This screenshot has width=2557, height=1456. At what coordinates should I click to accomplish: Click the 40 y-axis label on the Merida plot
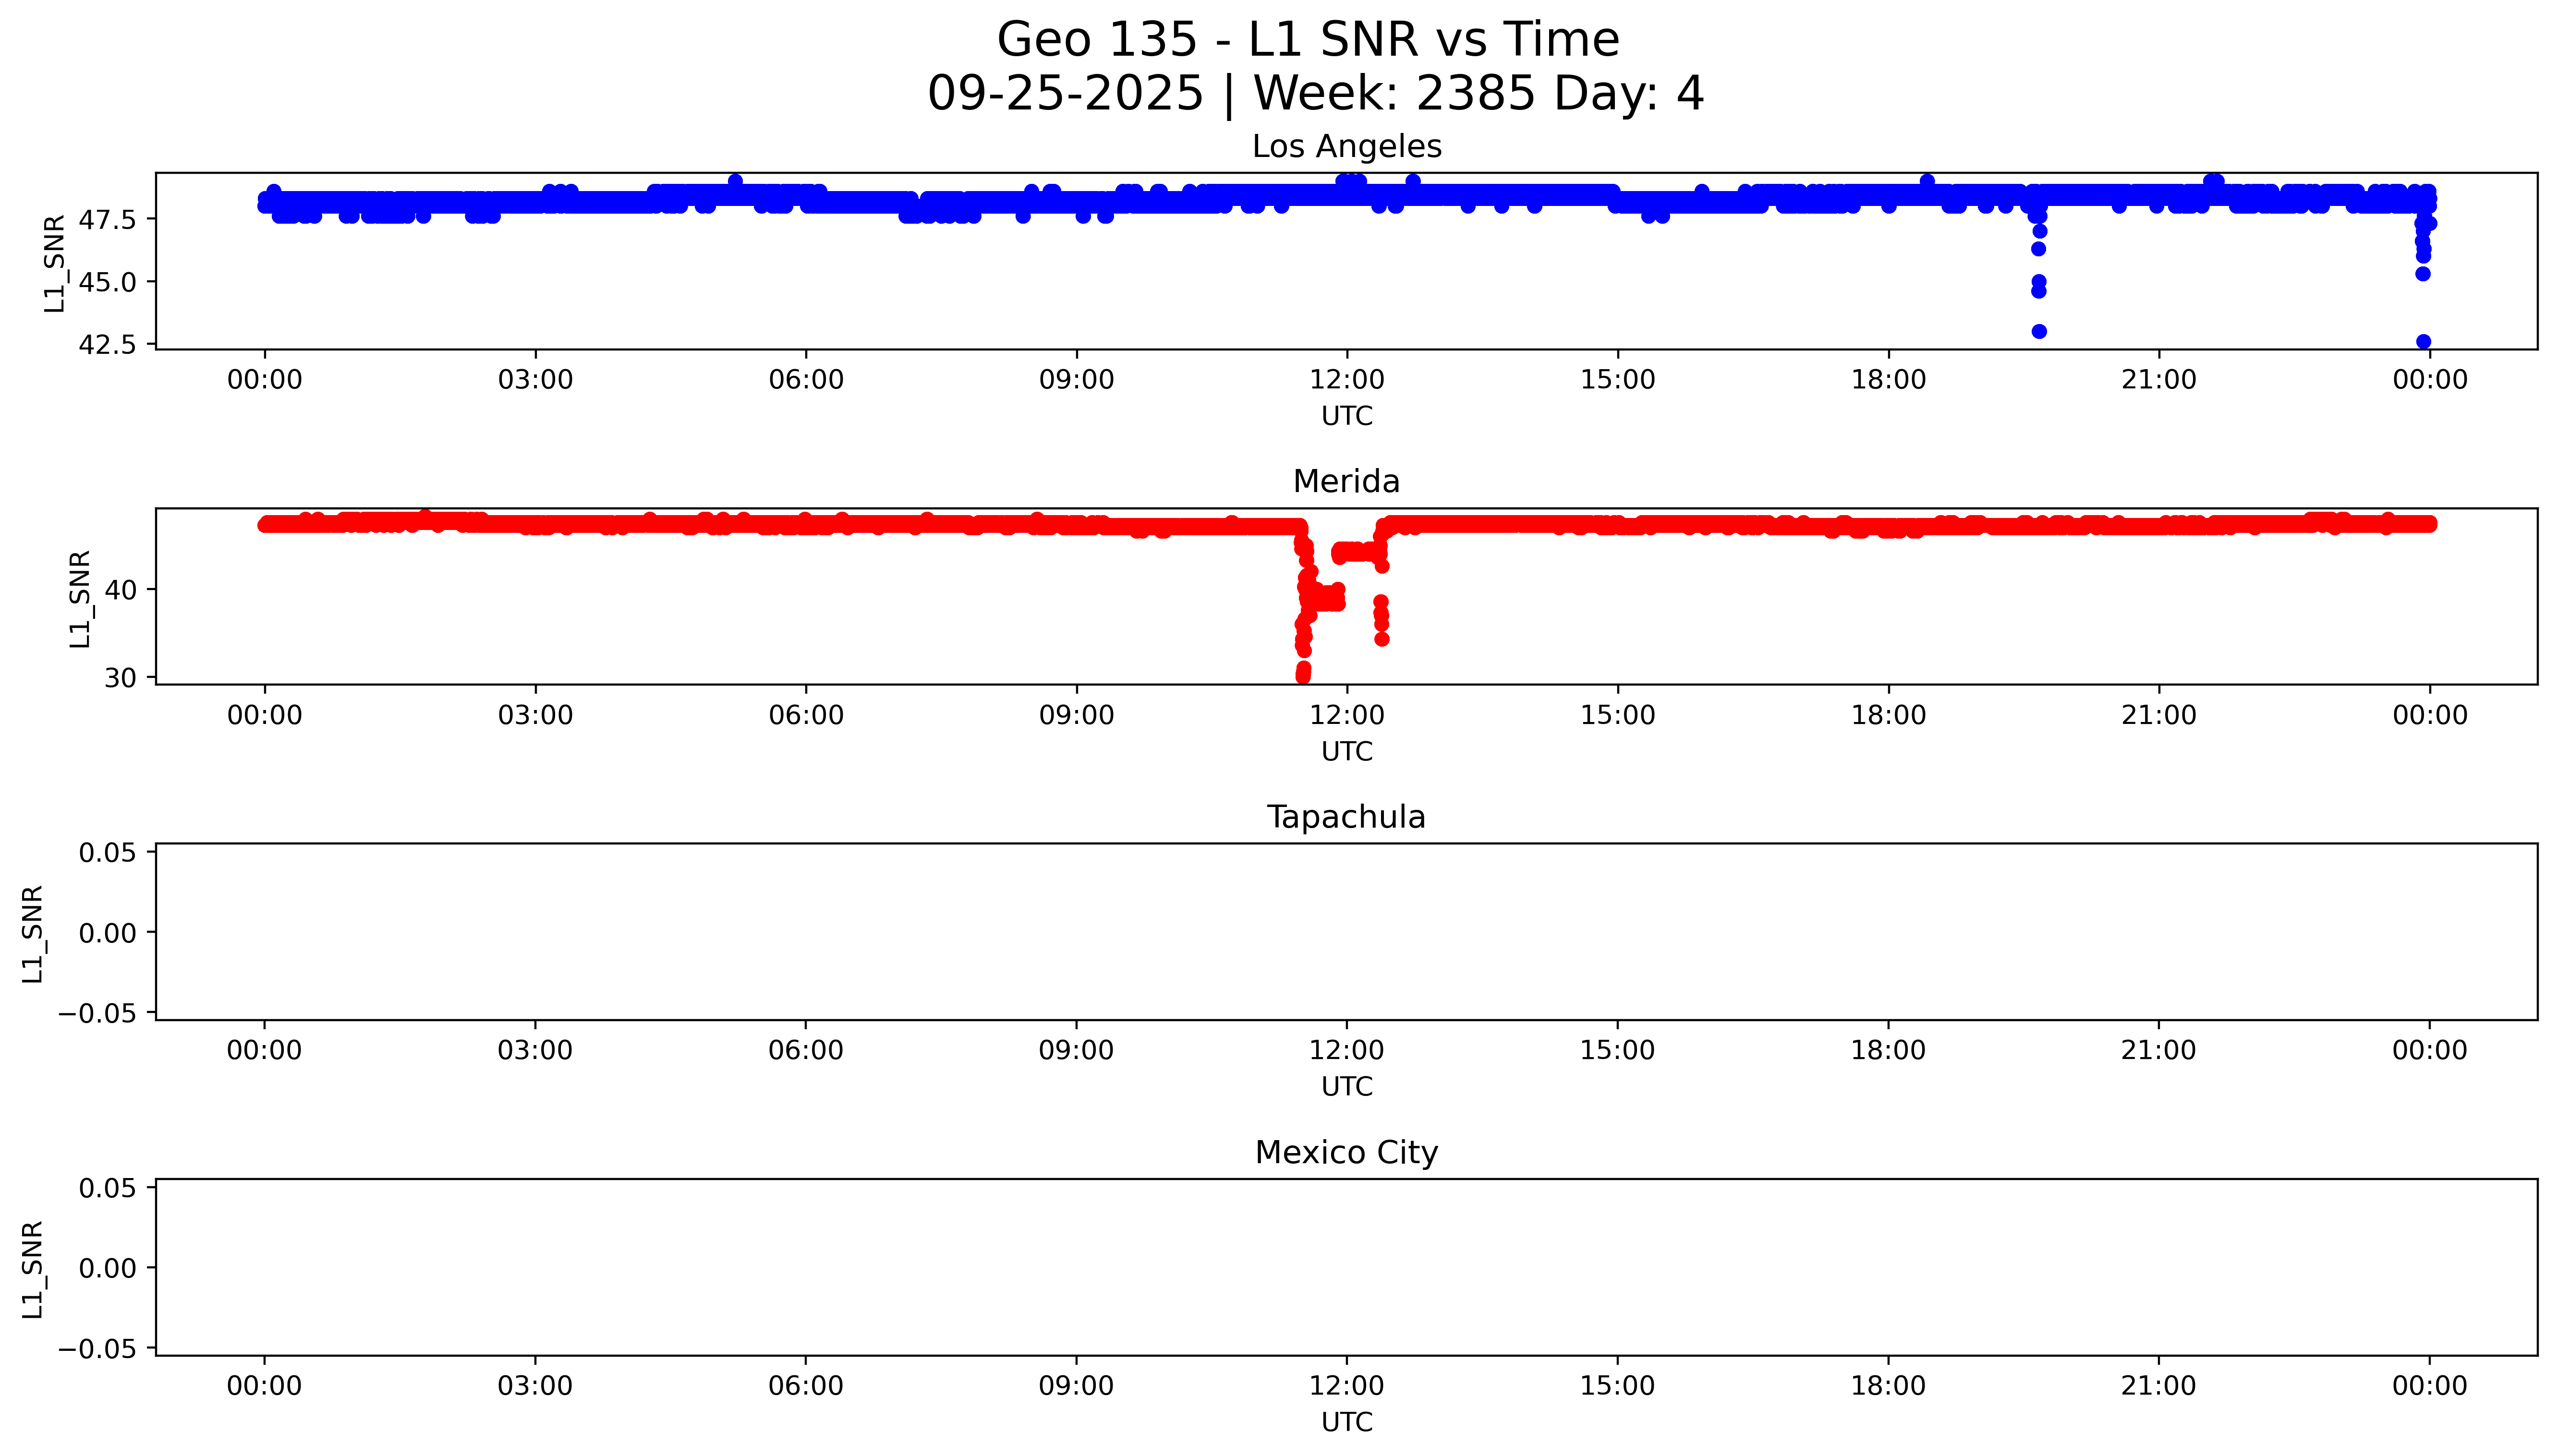pyautogui.click(x=120, y=590)
